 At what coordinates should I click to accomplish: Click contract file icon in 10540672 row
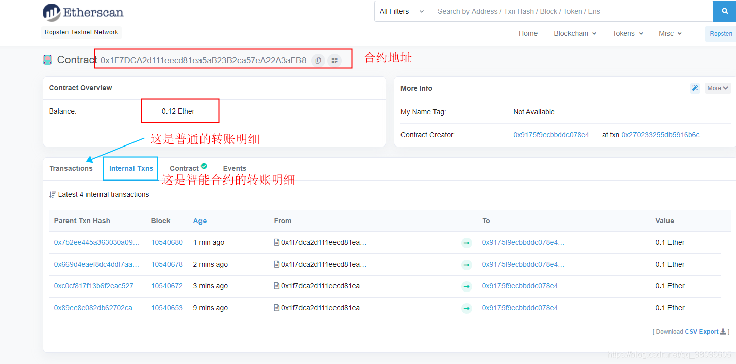(277, 286)
